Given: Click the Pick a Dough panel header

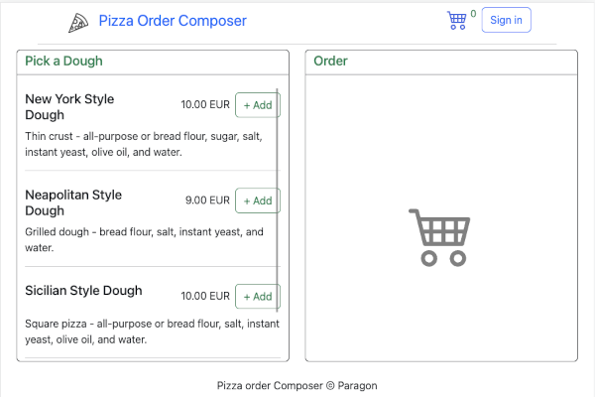Looking at the screenshot, I should point(63,62).
